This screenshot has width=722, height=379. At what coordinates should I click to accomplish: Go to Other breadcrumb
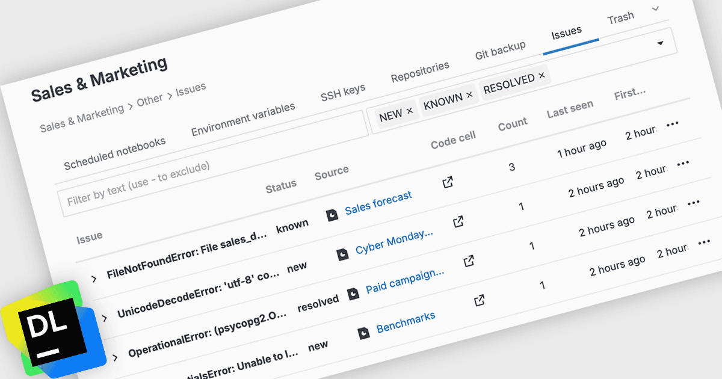[x=150, y=100]
